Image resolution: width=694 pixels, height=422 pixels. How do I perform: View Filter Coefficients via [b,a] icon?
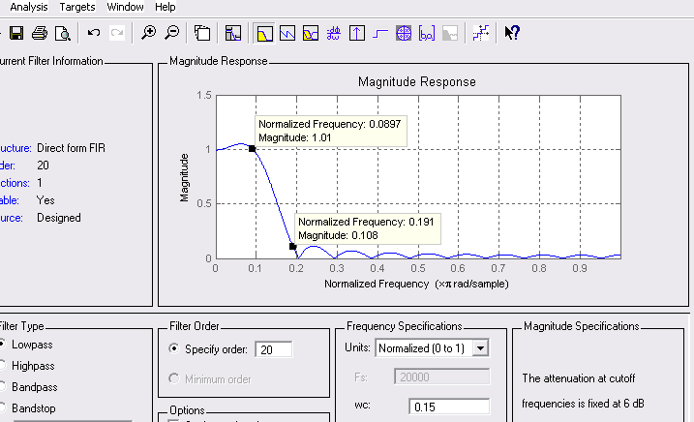tap(427, 33)
